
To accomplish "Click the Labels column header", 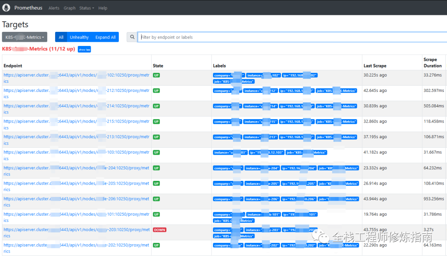I will point(219,66).
